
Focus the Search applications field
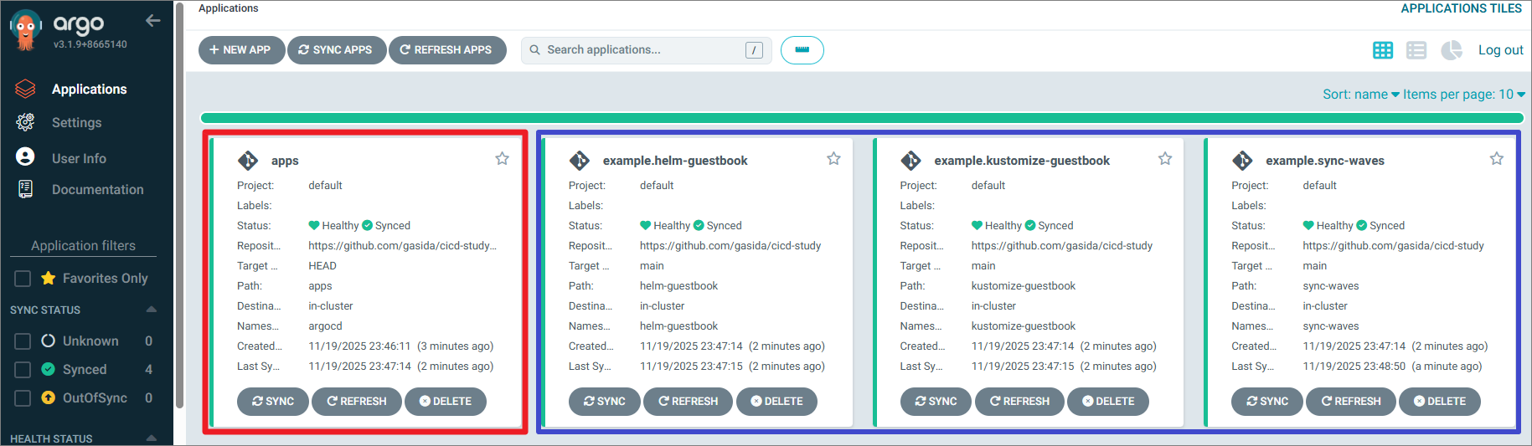tap(646, 50)
